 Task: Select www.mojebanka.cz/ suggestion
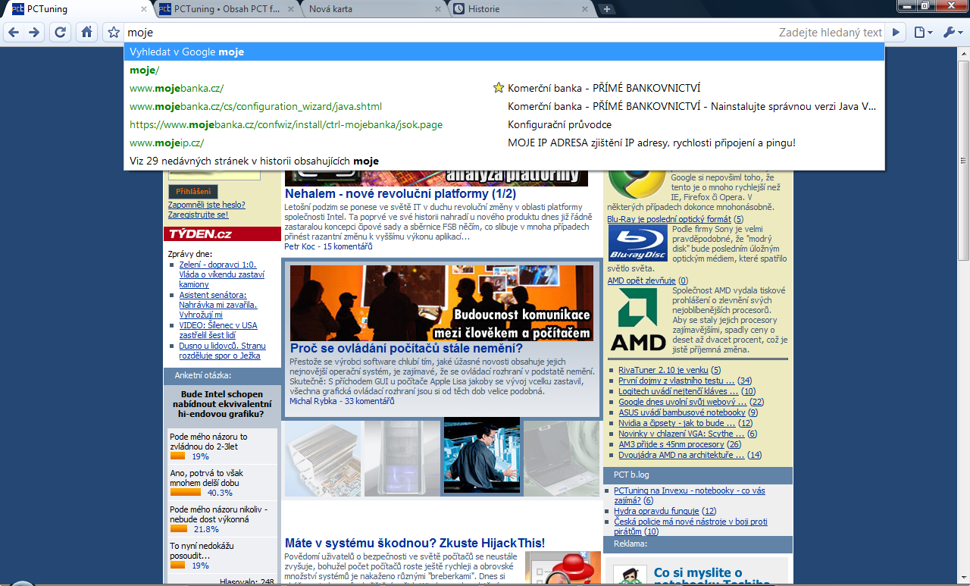[504, 89]
